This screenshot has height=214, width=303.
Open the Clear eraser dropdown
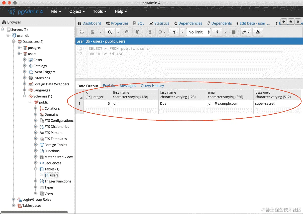click(245, 32)
